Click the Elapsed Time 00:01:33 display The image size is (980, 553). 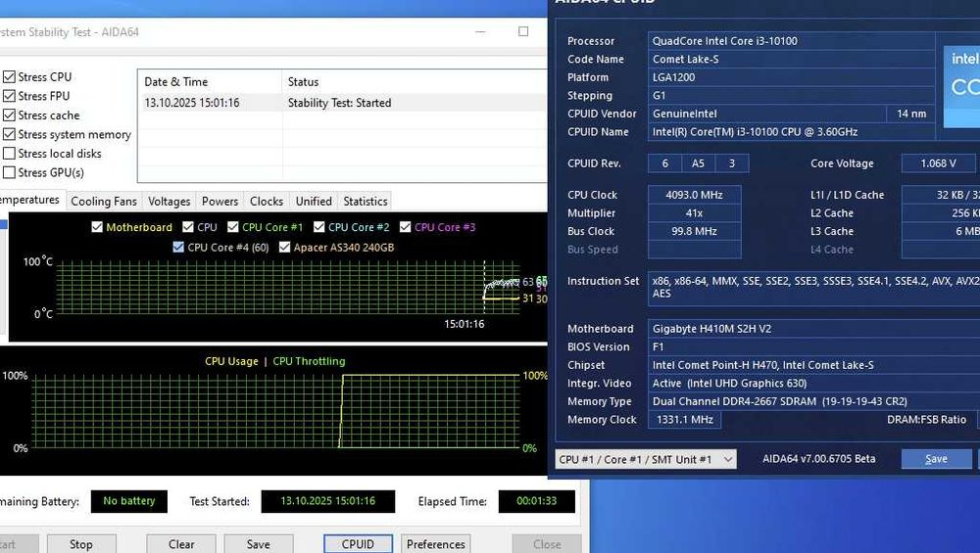[536, 501]
